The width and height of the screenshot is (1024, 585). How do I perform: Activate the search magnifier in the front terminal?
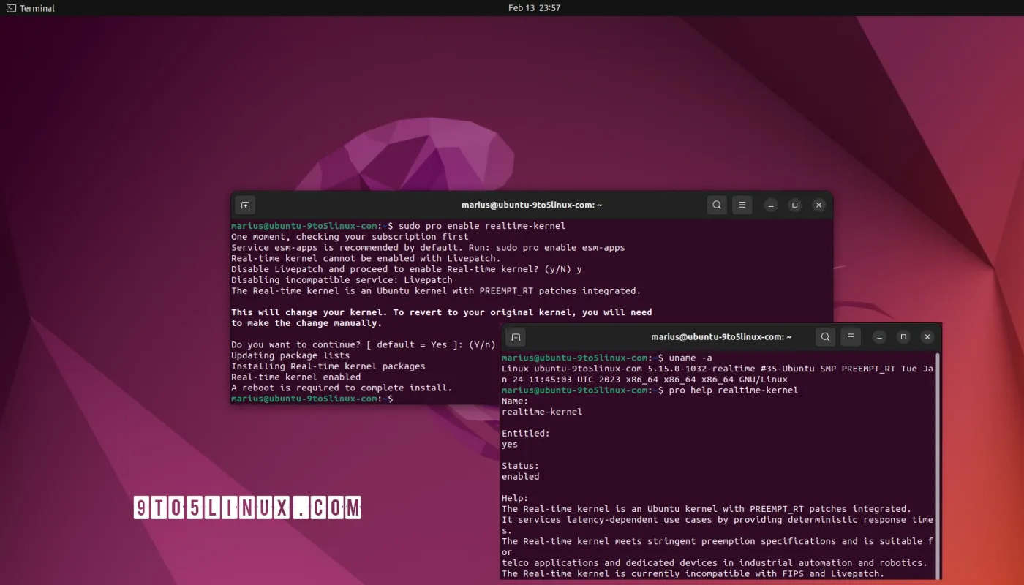pyautogui.click(x=825, y=337)
